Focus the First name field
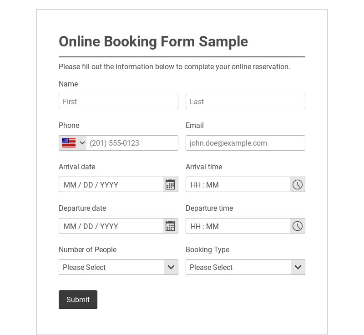Image resolution: width=364 pixels, height=335 pixels. point(118,102)
